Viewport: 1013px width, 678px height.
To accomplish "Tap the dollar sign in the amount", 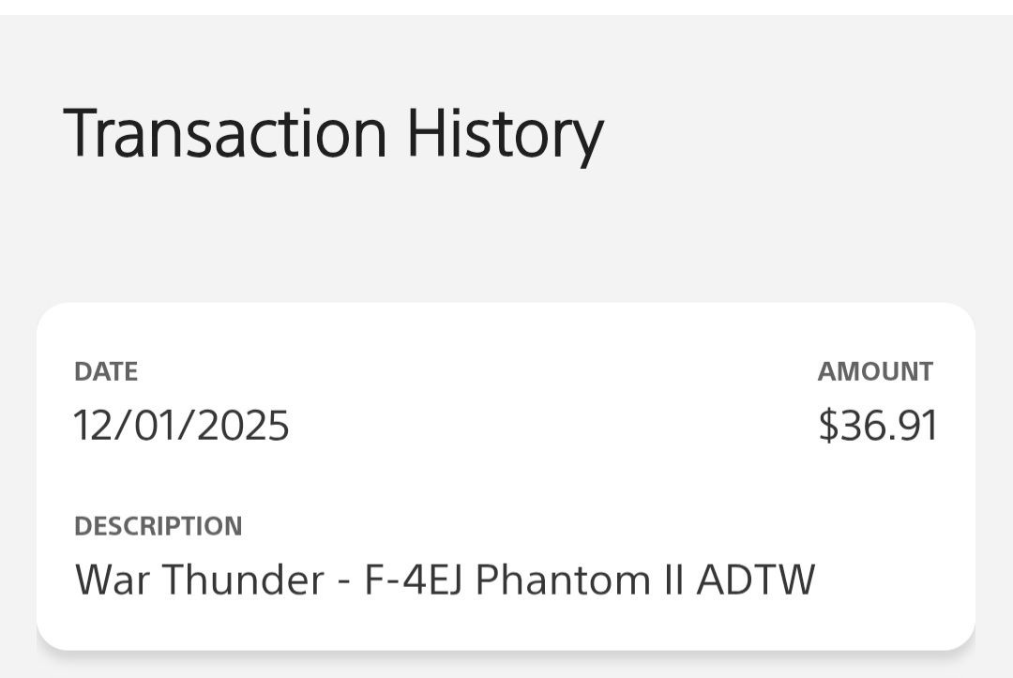I will tap(827, 425).
